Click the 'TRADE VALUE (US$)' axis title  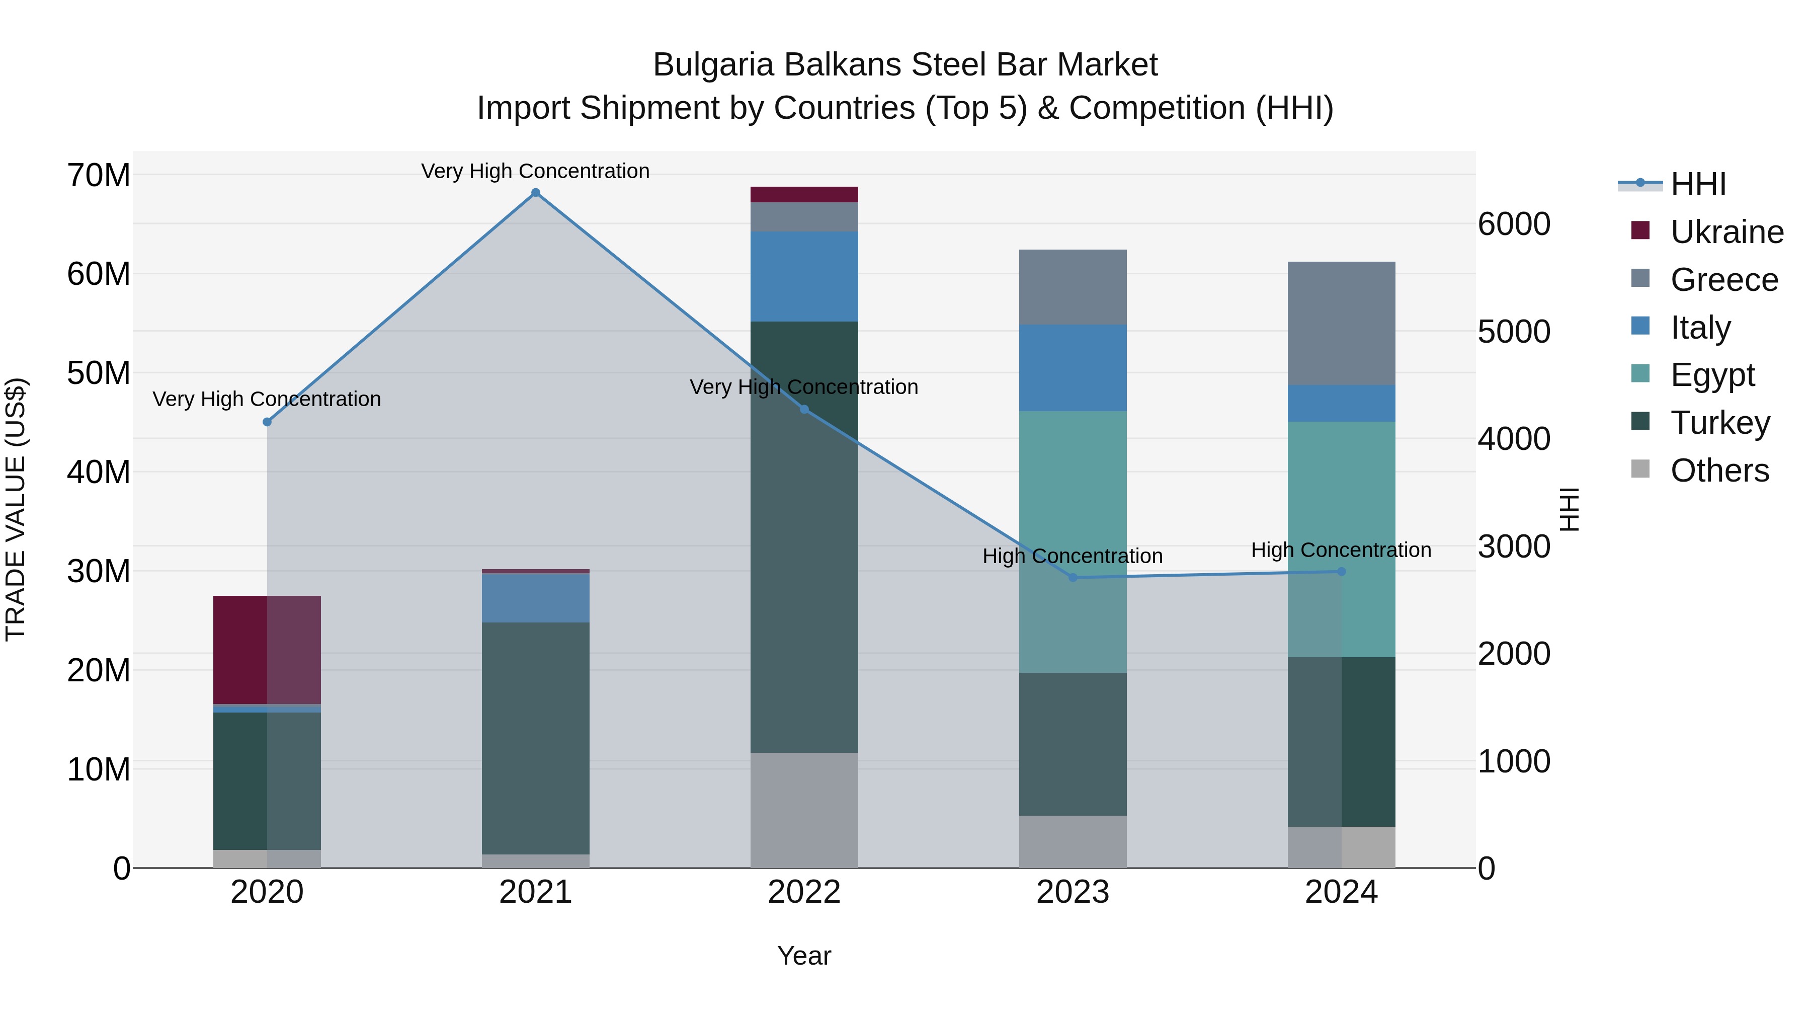16,509
